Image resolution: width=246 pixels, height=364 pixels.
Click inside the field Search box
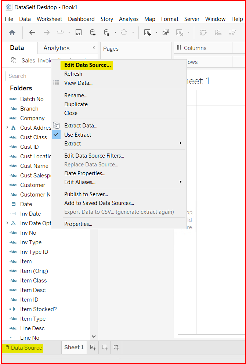point(37,76)
